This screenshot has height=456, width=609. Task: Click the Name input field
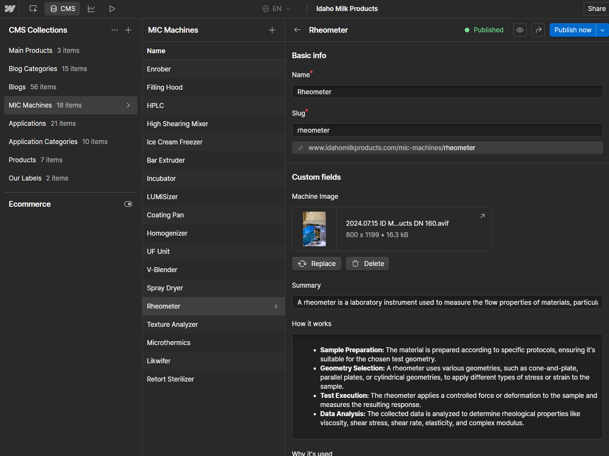(x=447, y=92)
